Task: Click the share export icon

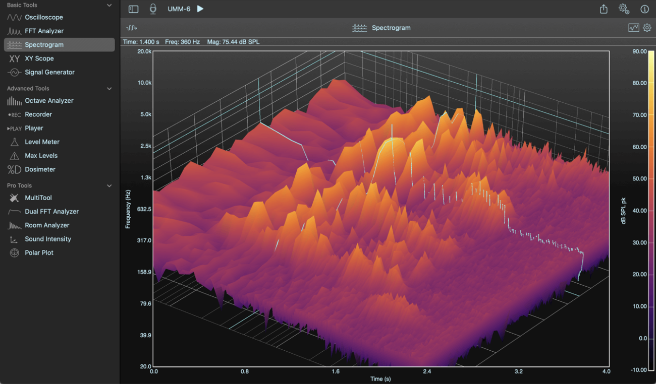Action: [x=604, y=9]
